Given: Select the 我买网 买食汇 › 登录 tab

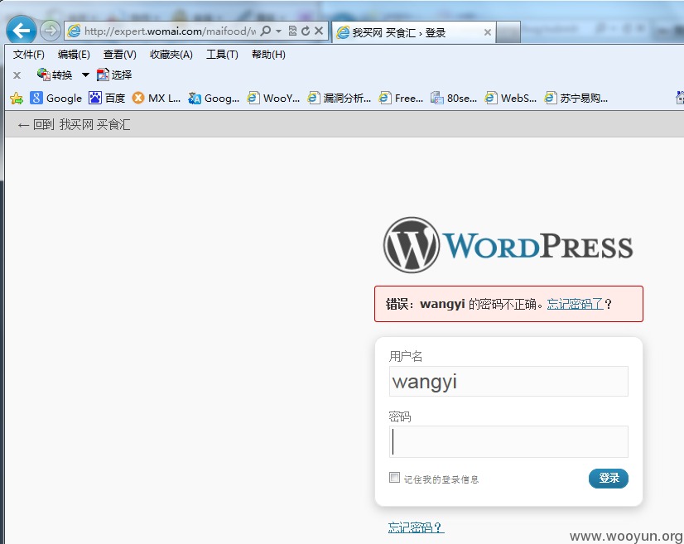Looking at the screenshot, I should click(x=413, y=32).
